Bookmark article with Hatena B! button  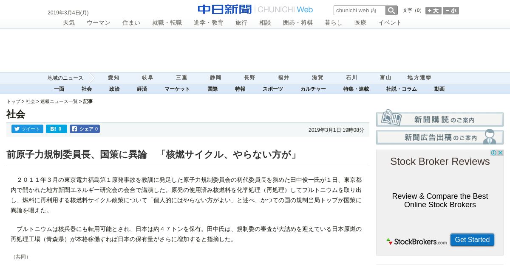coord(57,129)
